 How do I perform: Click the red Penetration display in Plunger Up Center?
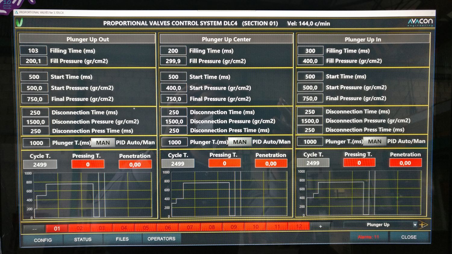(x=271, y=163)
